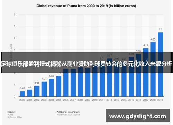The image size is (173, 125).
Task: Click the 2012 year label on the x-axis
Action: point(109,100)
